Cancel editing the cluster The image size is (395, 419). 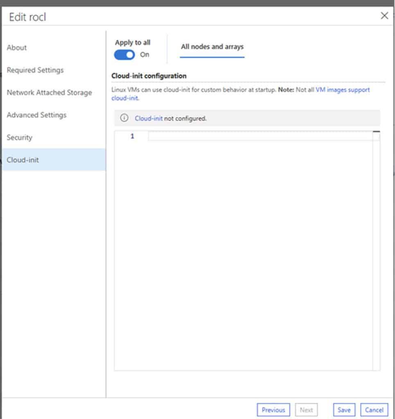pyautogui.click(x=374, y=410)
